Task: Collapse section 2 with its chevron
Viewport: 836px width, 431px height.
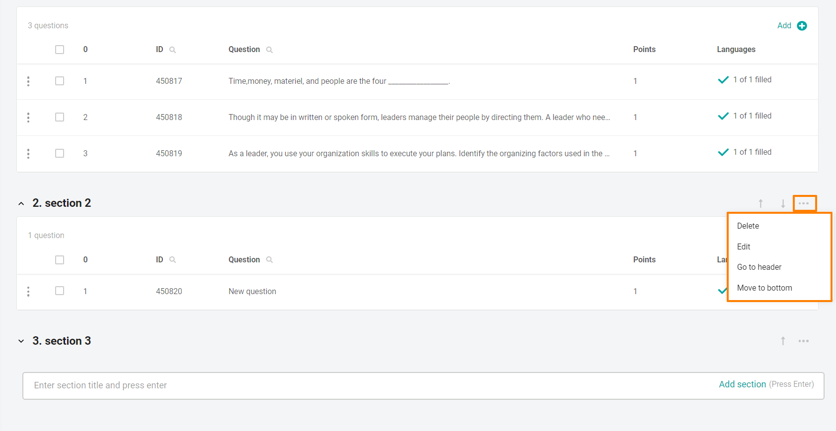Action: pos(21,203)
